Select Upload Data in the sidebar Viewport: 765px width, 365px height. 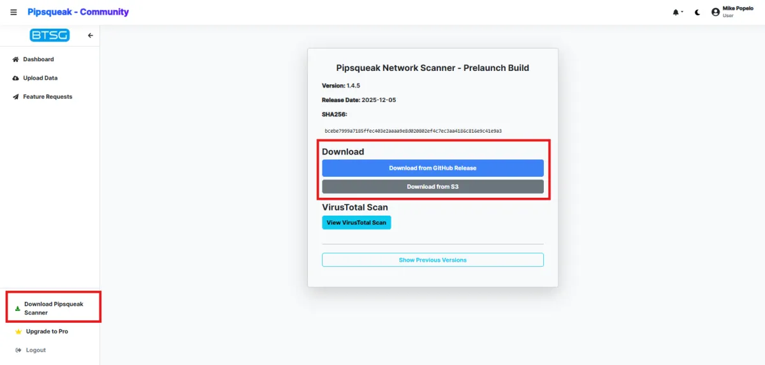tap(40, 78)
